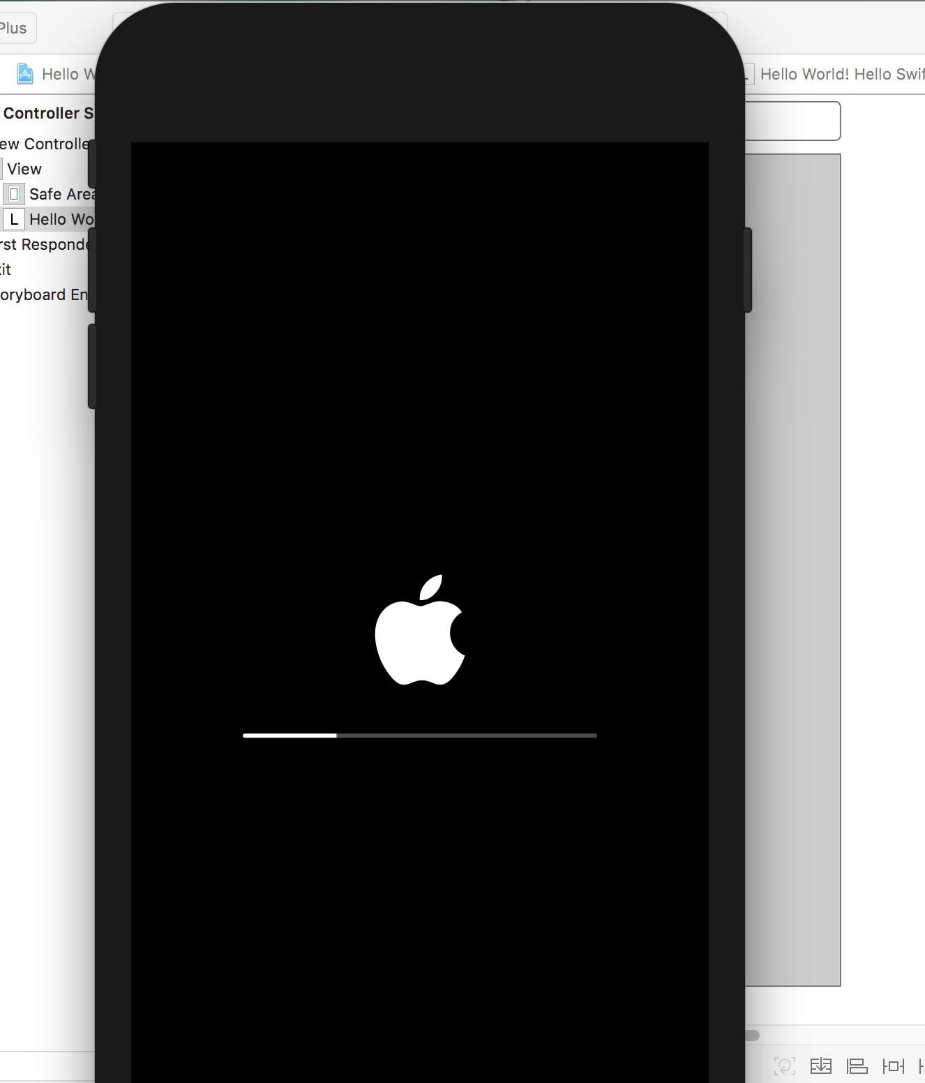Click the Embed In view icon
The height and width of the screenshot is (1083, 925).
pos(822,1066)
